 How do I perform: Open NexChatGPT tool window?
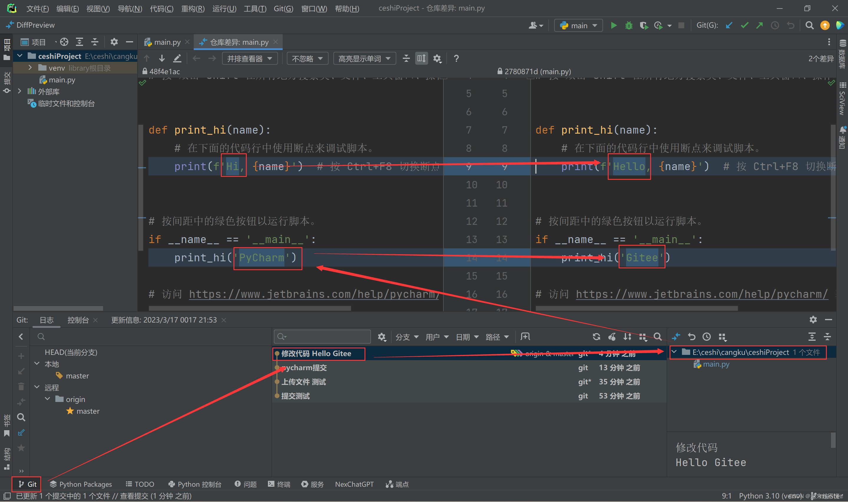pos(354,484)
